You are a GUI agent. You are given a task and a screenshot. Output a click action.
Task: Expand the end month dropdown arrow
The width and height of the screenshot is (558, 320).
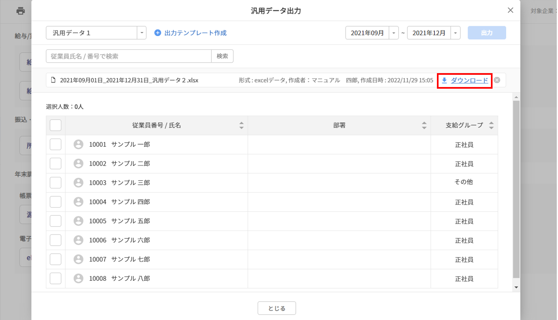(x=456, y=33)
